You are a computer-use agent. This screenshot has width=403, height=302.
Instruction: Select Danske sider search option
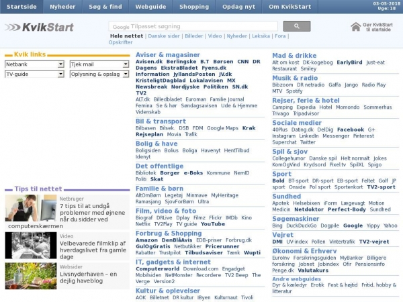tap(164, 36)
